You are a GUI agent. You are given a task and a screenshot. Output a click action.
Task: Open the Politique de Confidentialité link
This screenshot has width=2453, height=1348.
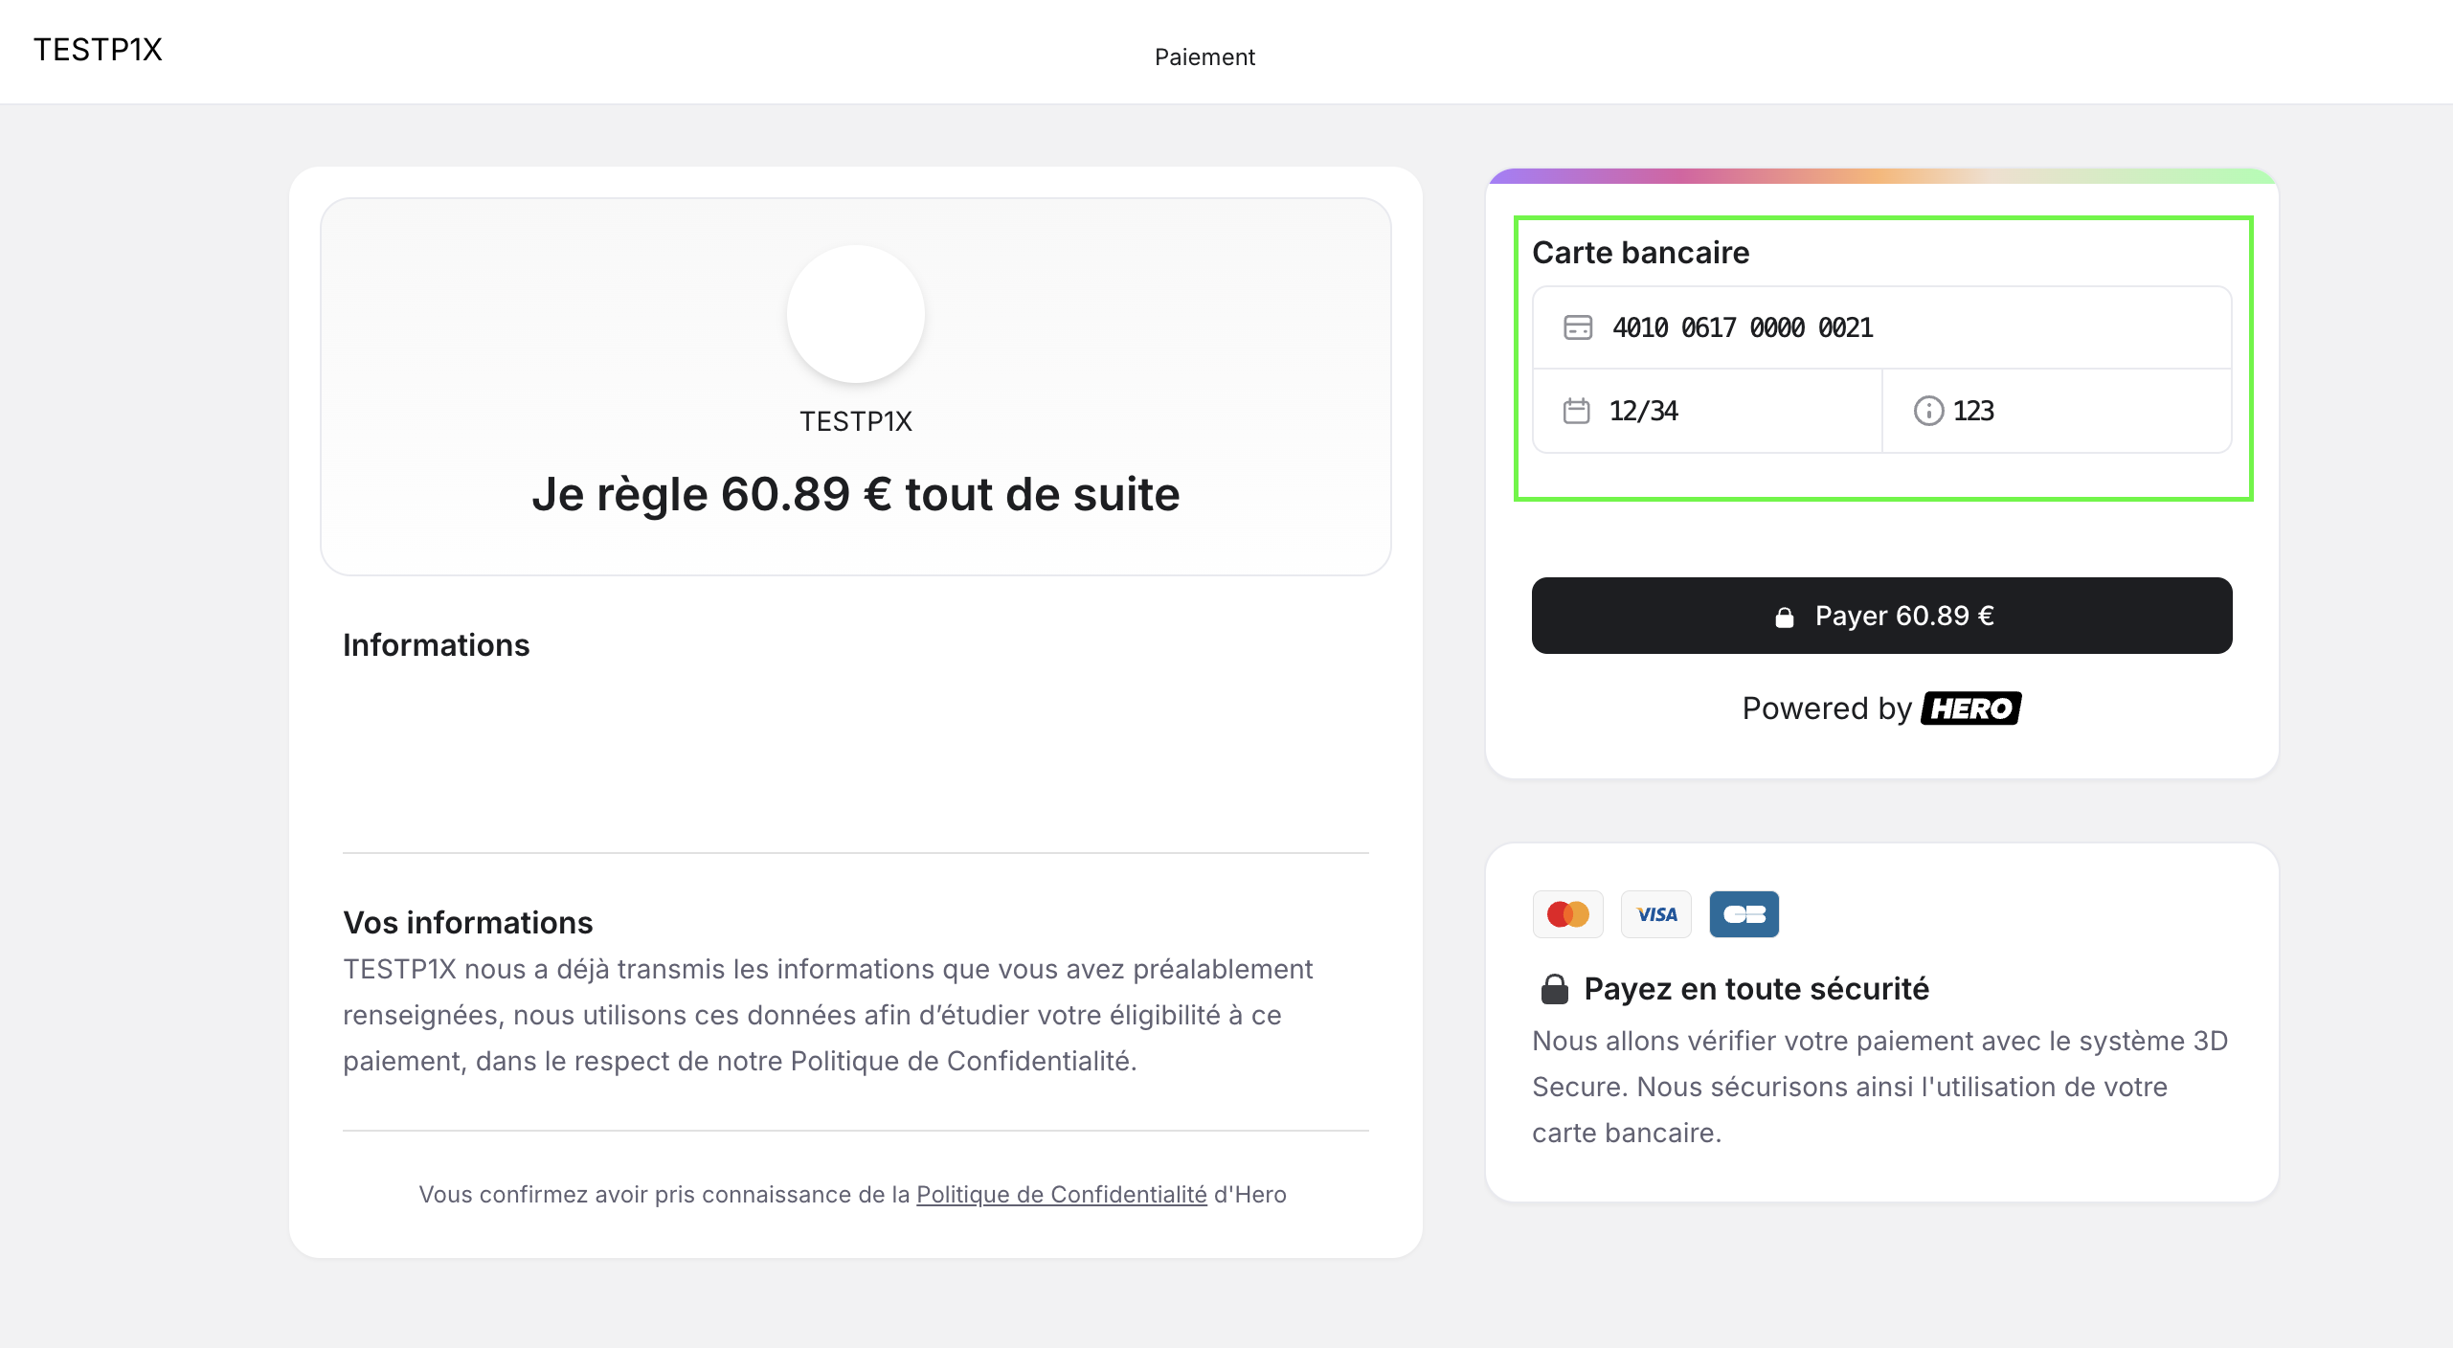(1061, 1195)
